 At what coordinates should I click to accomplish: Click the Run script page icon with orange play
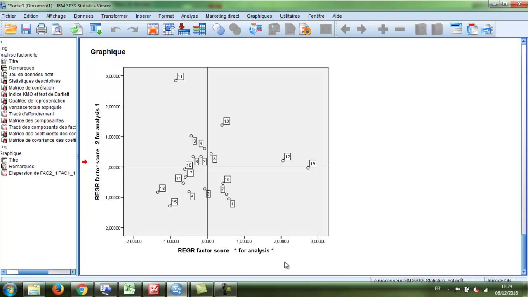click(306, 29)
